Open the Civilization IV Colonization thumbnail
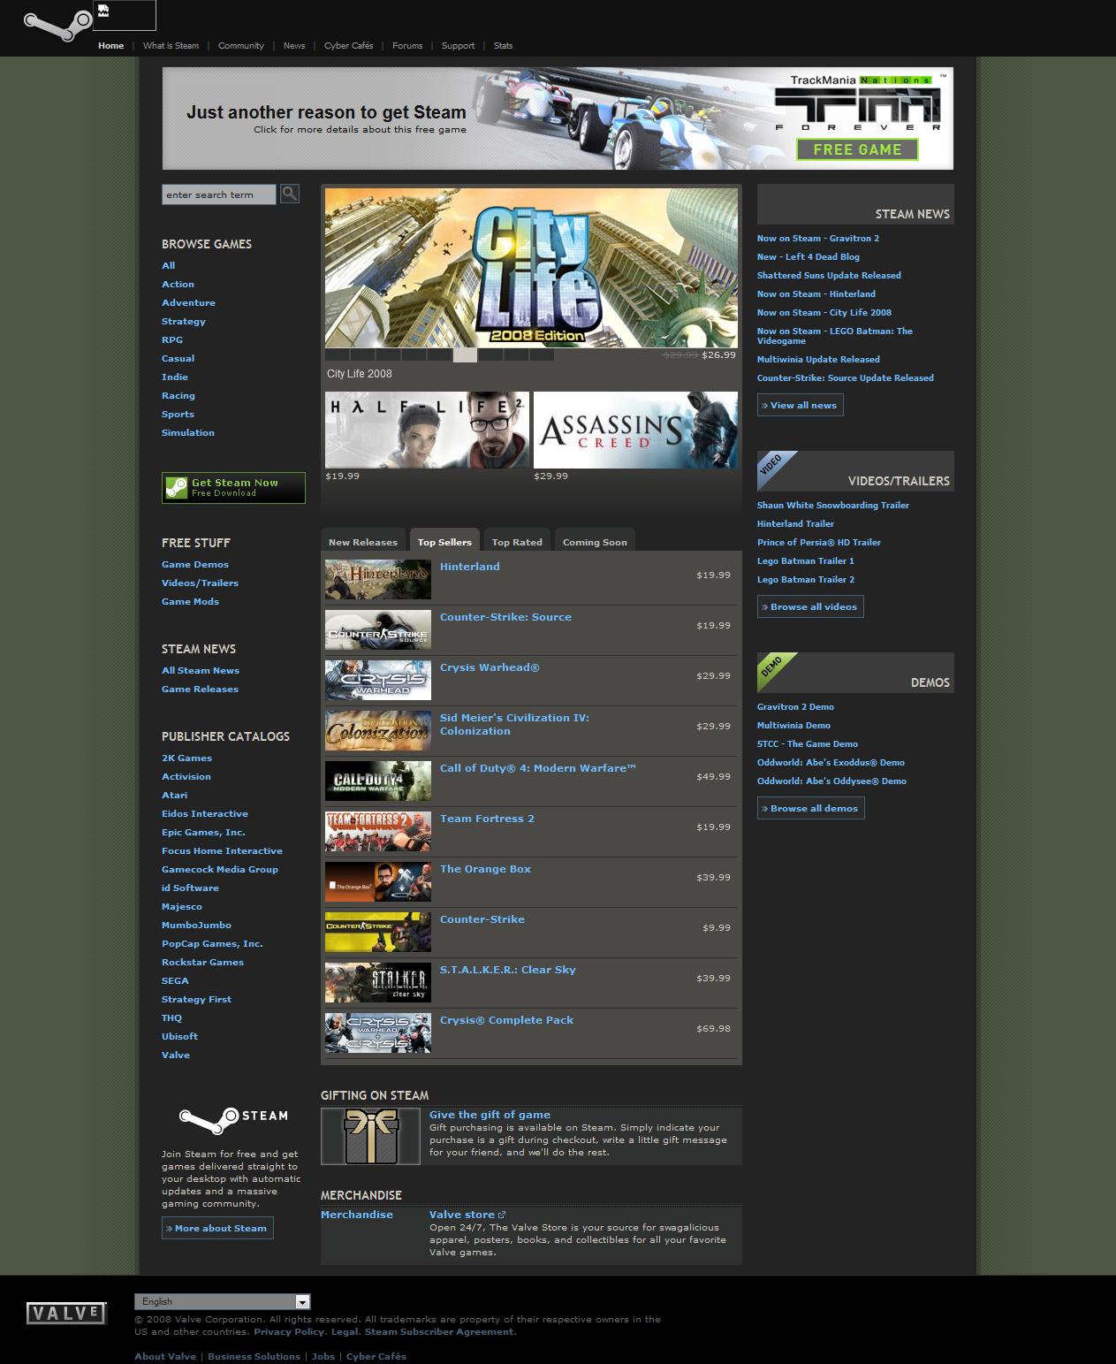The width and height of the screenshot is (1116, 1364). coord(378,731)
